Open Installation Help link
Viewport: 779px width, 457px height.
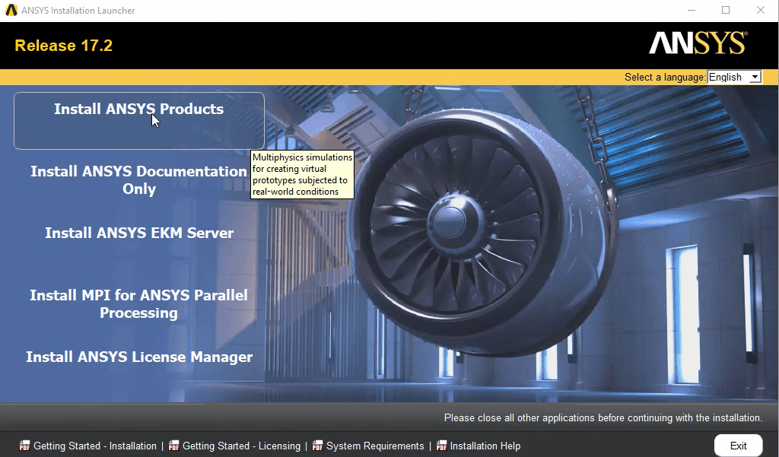point(485,446)
